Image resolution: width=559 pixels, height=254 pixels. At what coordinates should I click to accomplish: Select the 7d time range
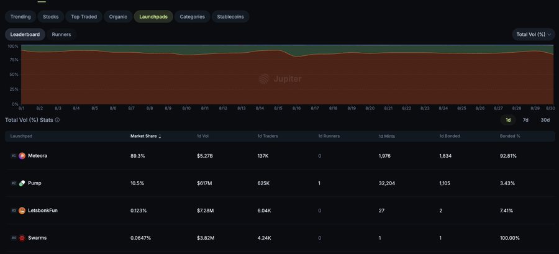click(x=525, y=120)
